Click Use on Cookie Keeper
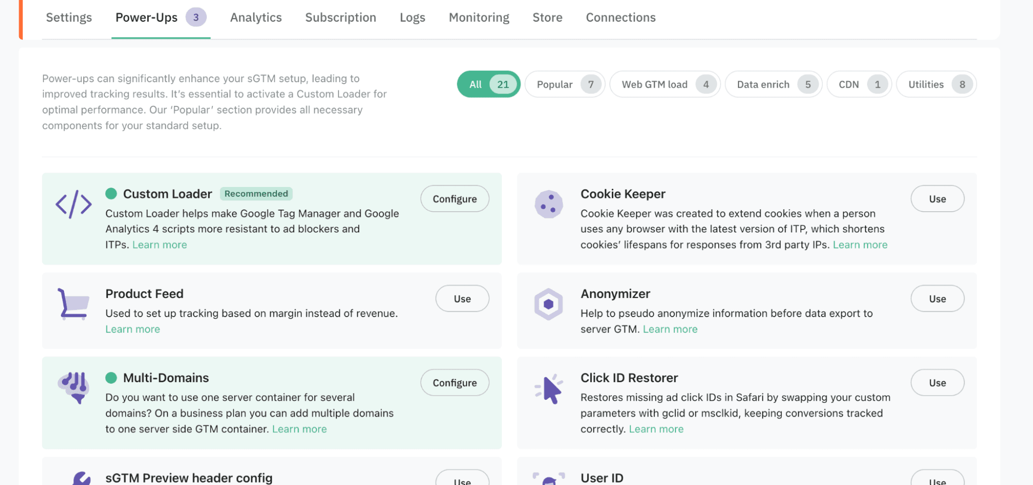1033x485 pixels. click(x=937, y=198)
